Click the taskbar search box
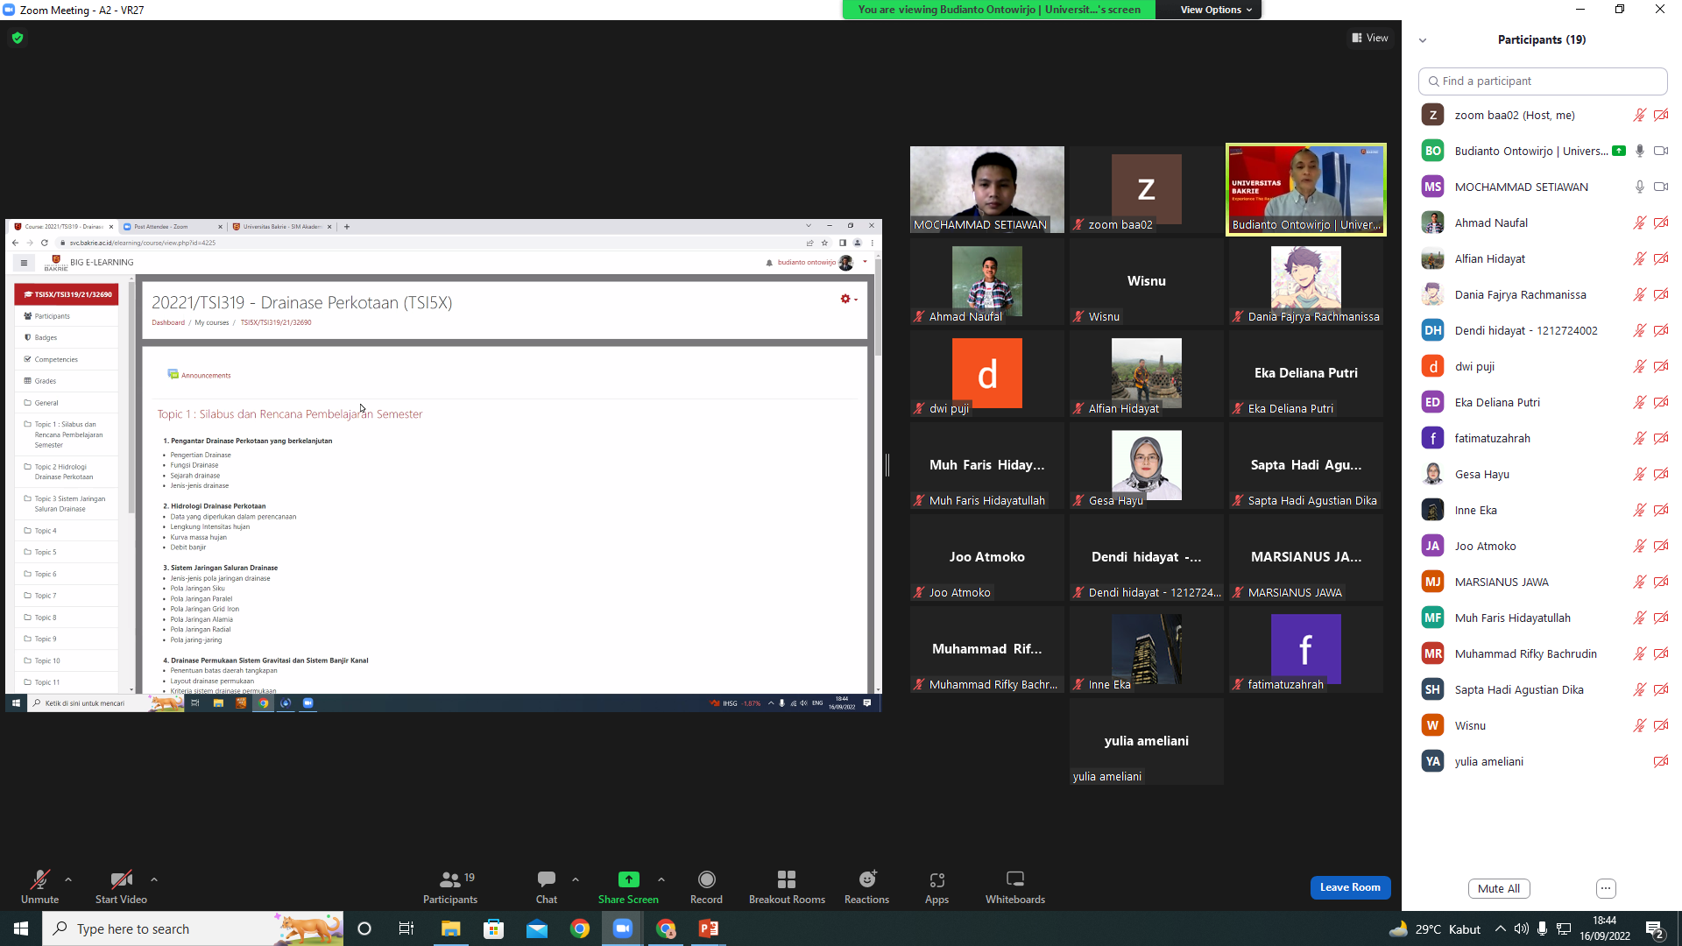The height and width of the screenshot is (946, 1682). (193, 928)
